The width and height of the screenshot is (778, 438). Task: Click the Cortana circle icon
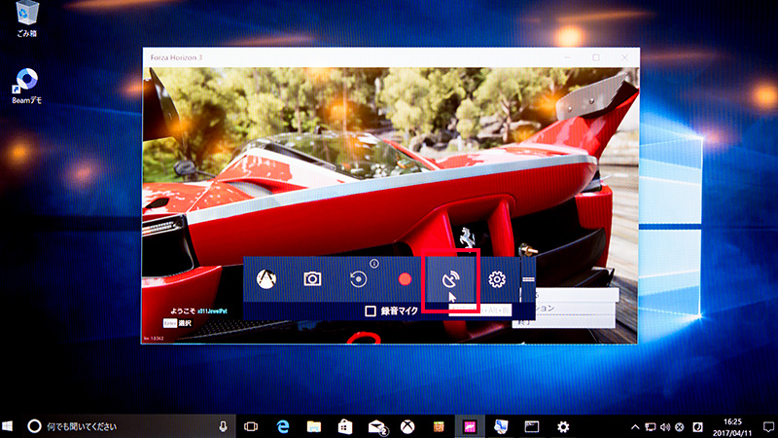34,426
